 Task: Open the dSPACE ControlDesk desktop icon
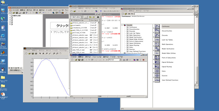3,46
